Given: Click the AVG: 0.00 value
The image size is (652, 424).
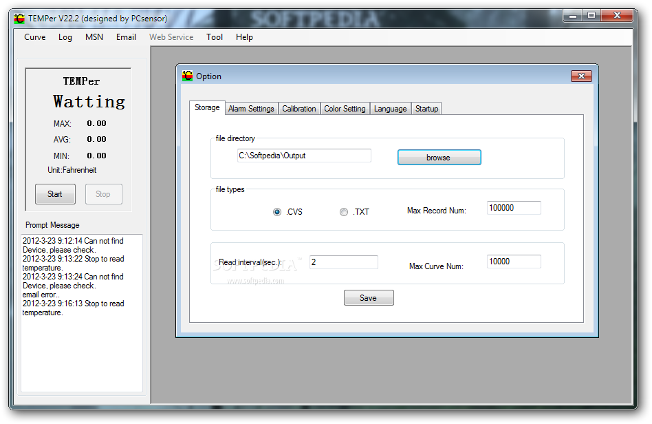Looking at the screenshot, I should pyautogui.click(x=96, y=139).
